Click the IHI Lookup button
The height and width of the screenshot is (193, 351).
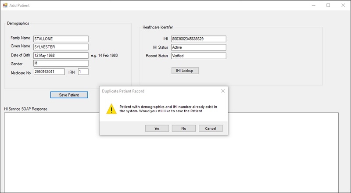pos(185,71)
